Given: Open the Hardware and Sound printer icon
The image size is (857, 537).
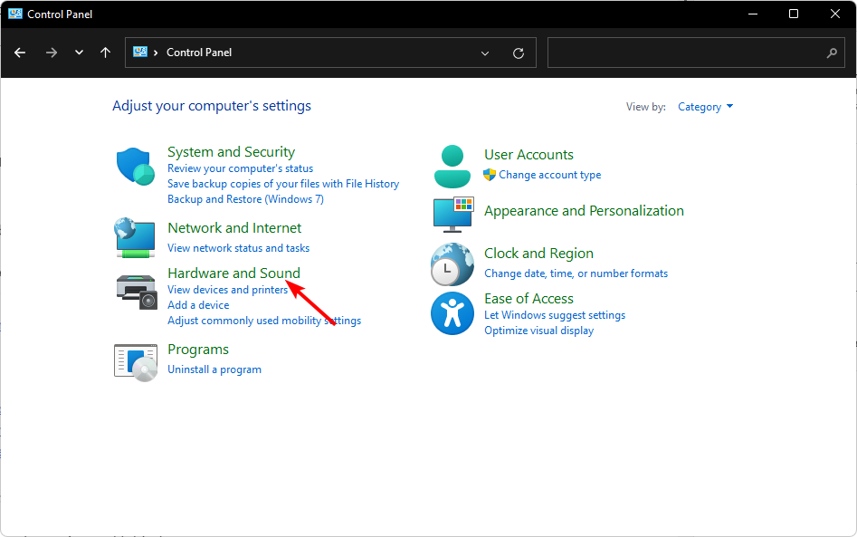Looking at the screenshot, I should (x=137, y=292).
